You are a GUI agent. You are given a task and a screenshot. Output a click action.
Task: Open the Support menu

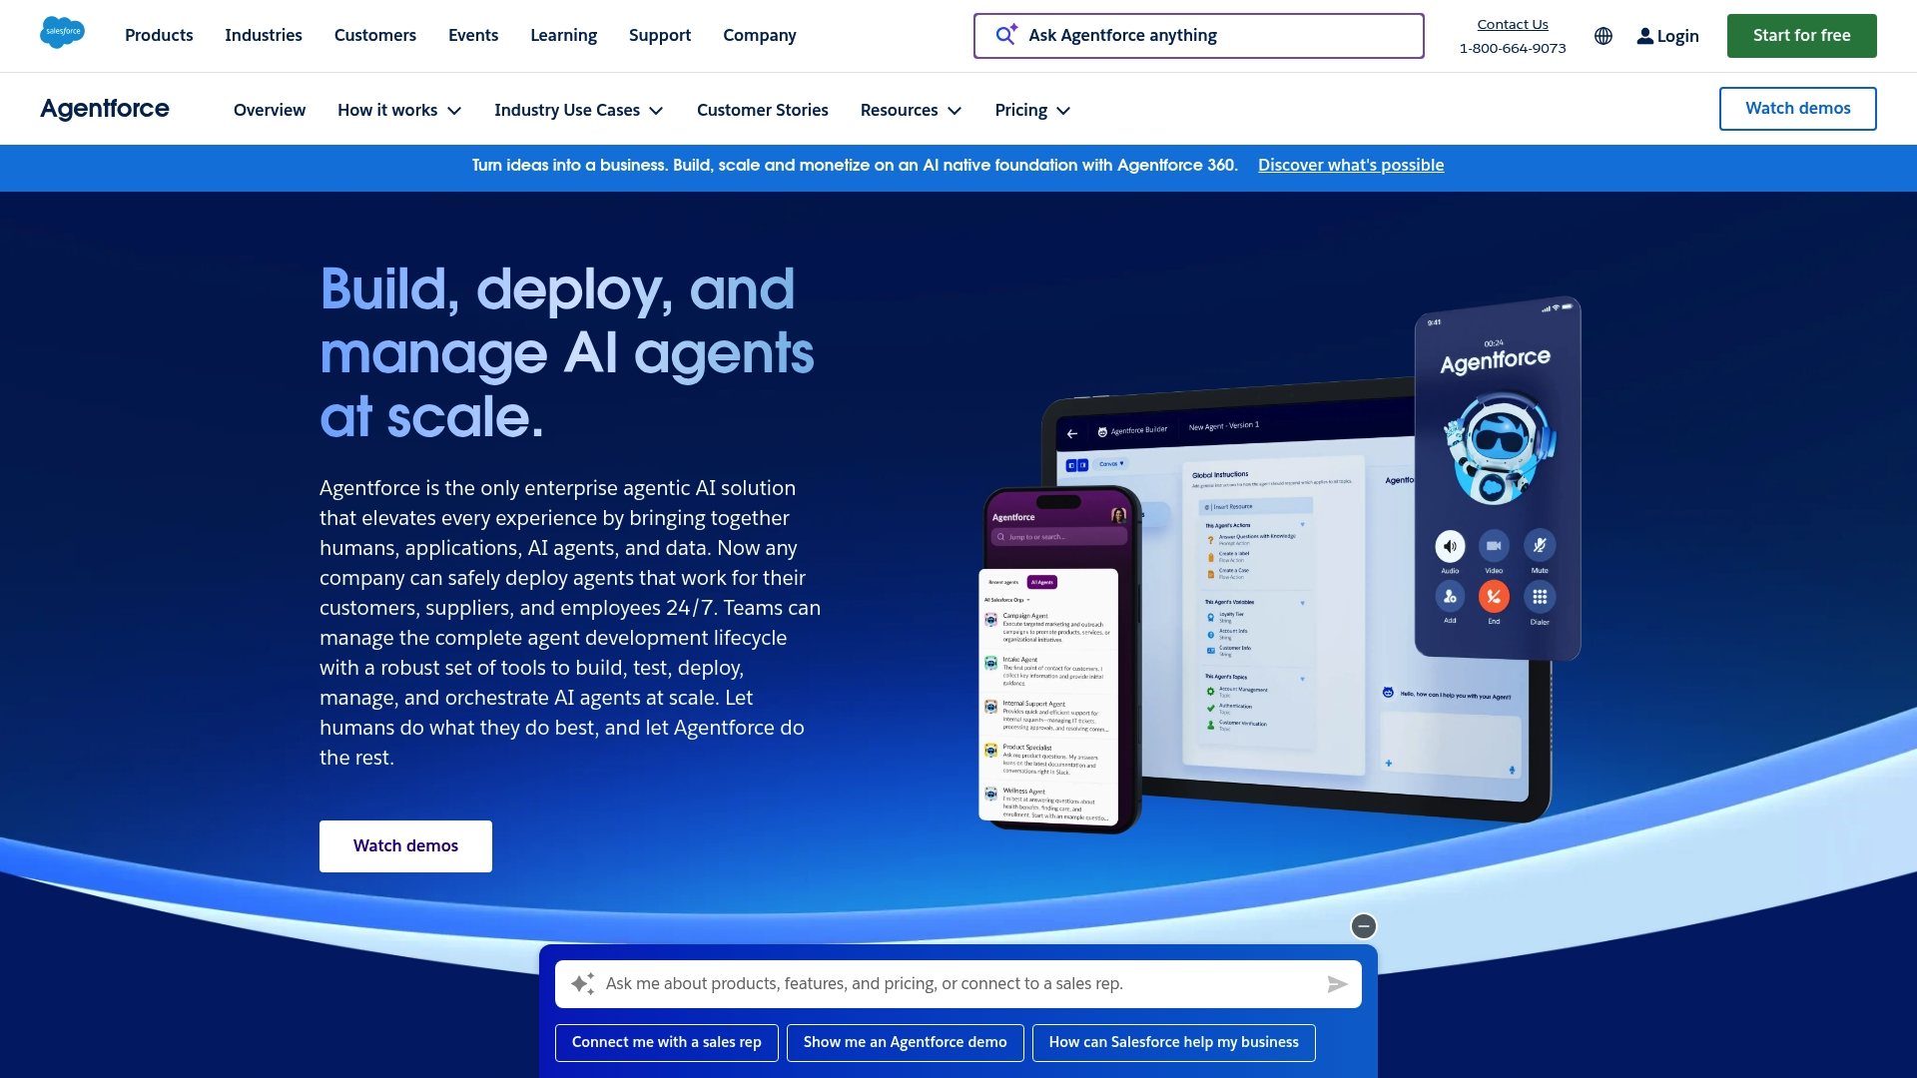(660, 35)
